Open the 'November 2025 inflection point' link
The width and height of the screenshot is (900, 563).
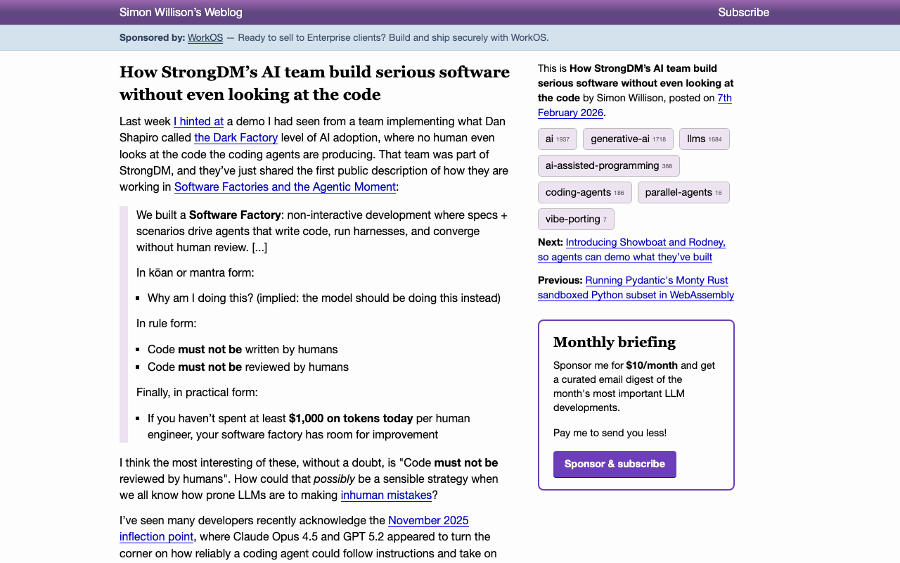pyautogui.click(x=427, y=520)
